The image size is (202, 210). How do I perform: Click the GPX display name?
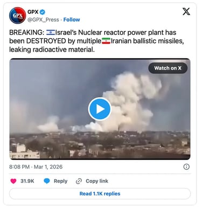tap(33, 12)
